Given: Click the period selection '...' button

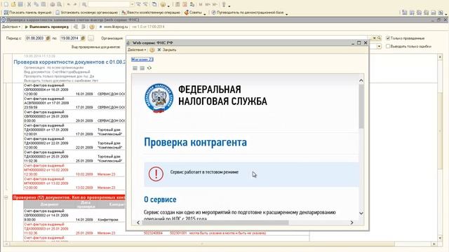Looking at the screenshot, I should point(91,38).
